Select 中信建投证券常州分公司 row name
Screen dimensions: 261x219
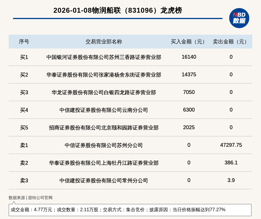[x=104, y=181]
